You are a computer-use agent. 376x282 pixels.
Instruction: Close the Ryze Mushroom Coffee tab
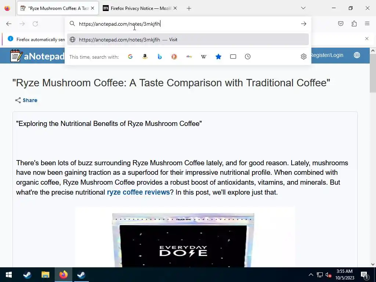pyautogui.click(x=93, y=8)
